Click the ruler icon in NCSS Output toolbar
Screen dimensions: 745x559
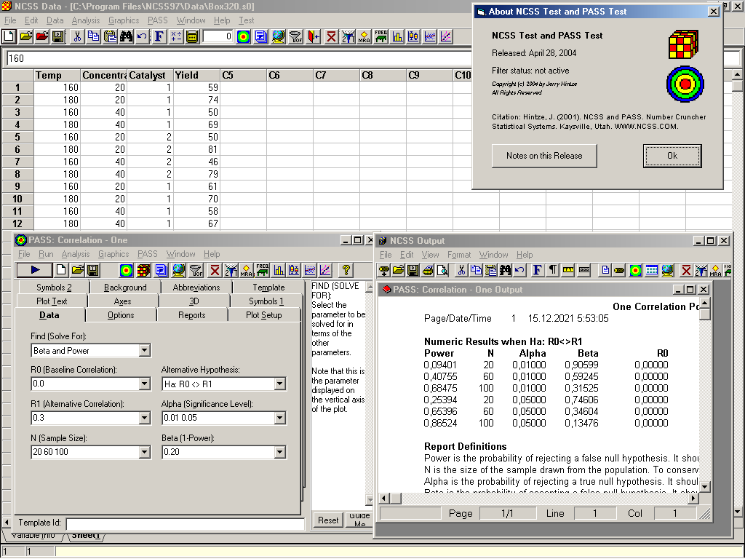(x=568, y=270)
